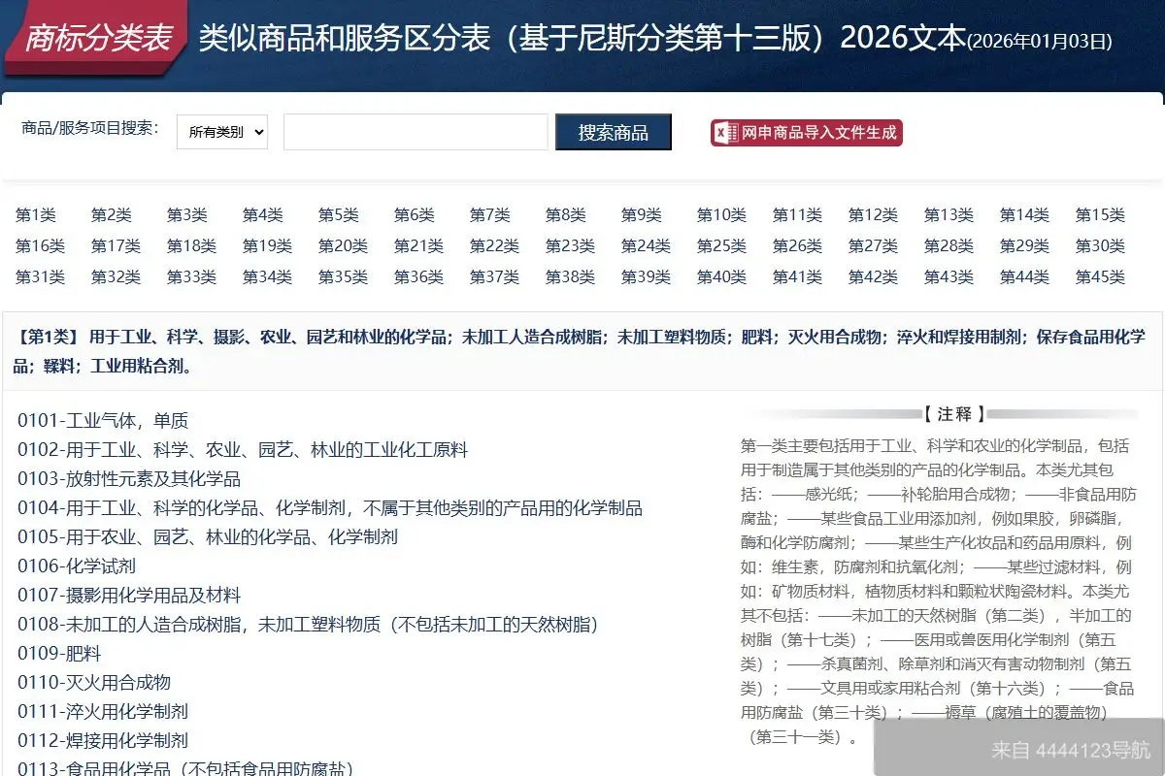打开所有类别下拉框
The height and width of the screenshot is (776, 1165).
221,132
